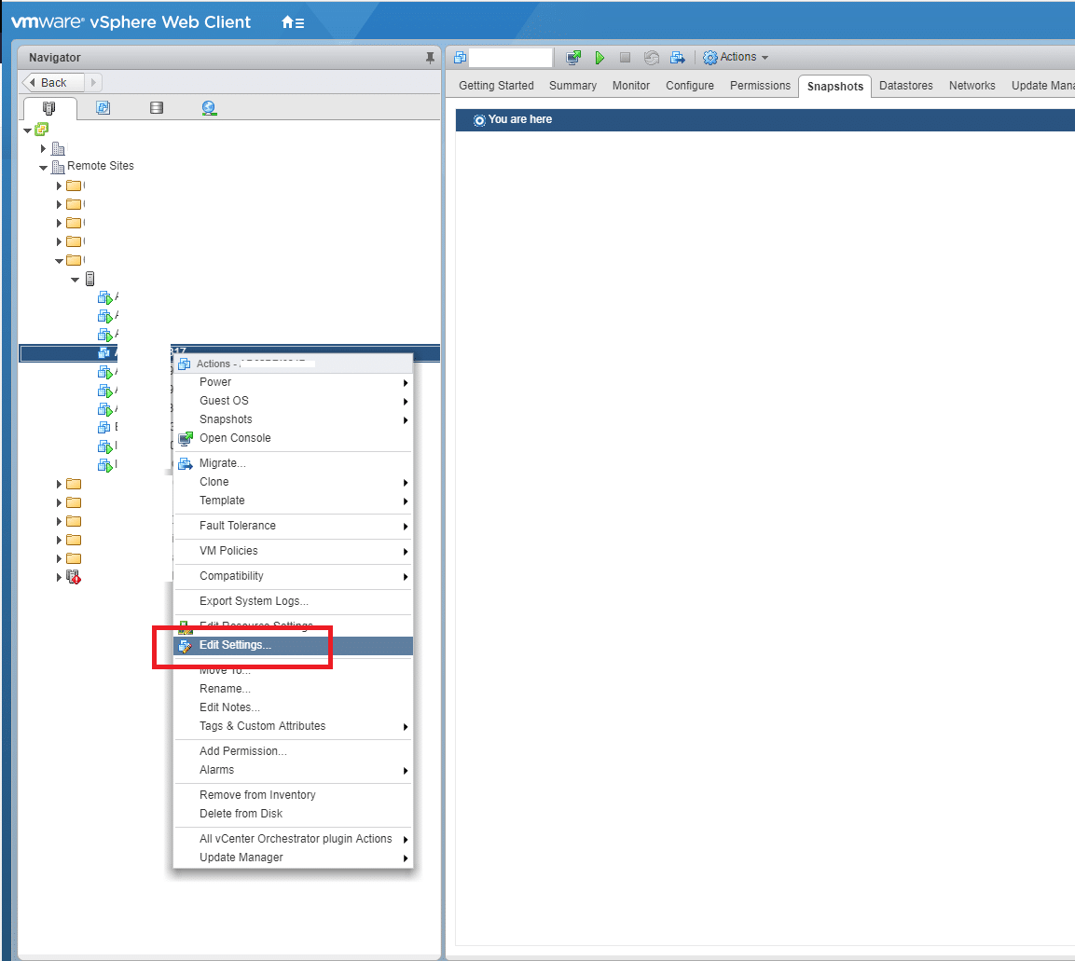Collapse the Remote Sites datacenter node
1075x961 pixels.
43,167
